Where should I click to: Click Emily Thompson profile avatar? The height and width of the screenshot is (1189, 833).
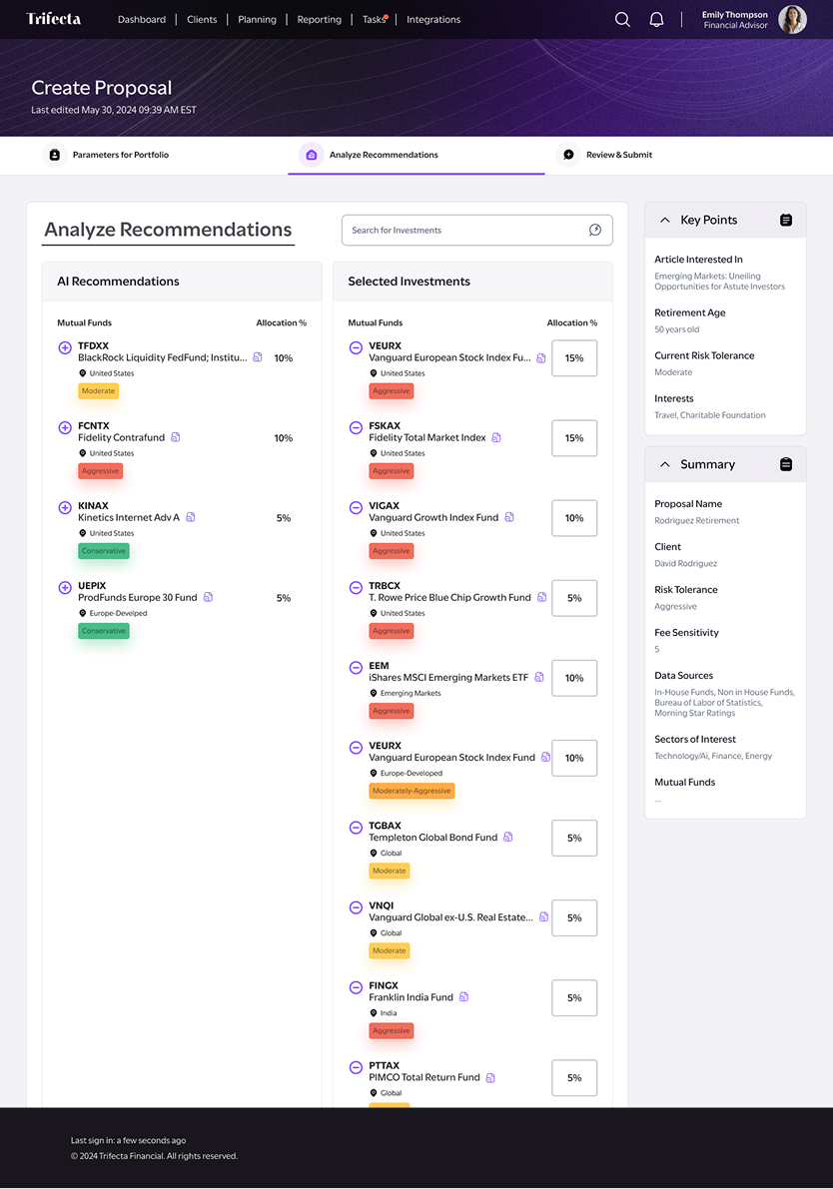pyautogui.click(x=792, y=20)
